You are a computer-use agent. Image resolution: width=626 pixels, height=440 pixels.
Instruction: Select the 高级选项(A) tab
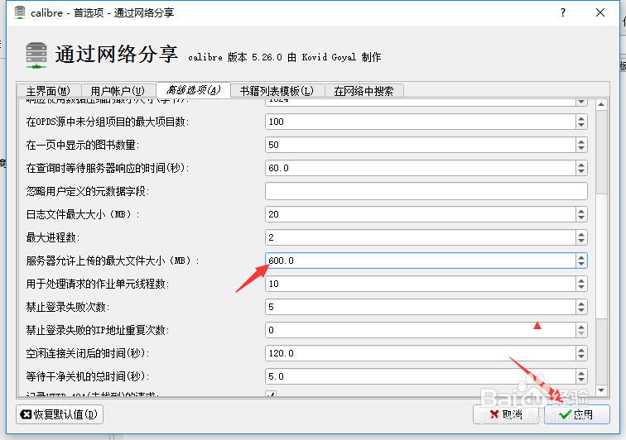click(193, 90)
